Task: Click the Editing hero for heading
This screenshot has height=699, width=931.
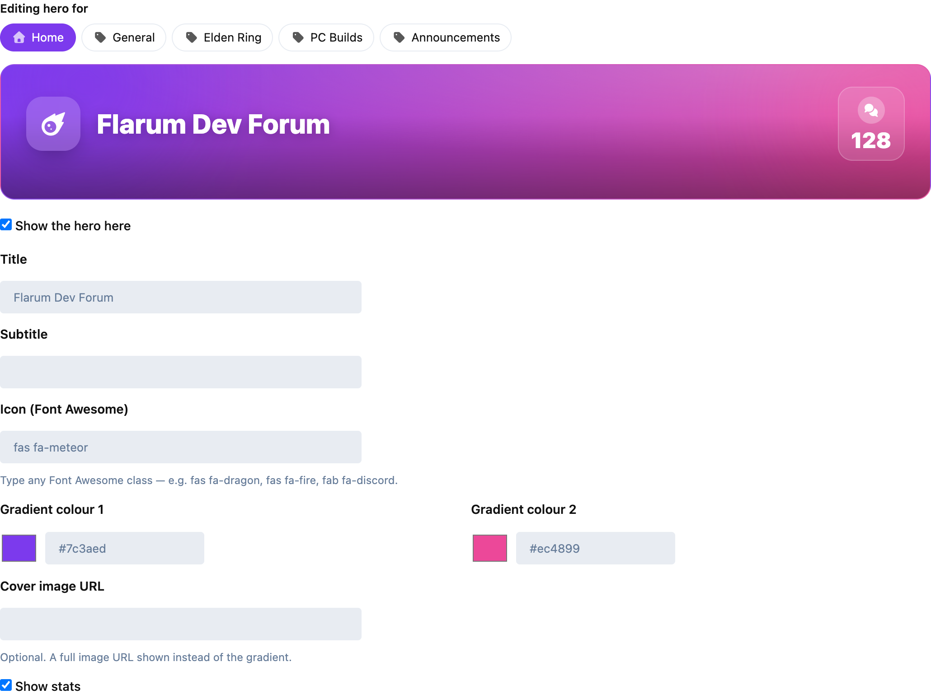Action: [44, 9]
